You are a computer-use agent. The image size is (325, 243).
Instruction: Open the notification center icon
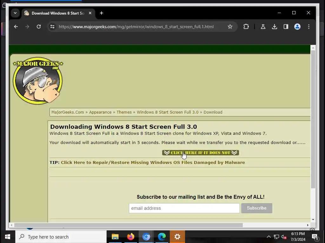[x=315, y=237]
